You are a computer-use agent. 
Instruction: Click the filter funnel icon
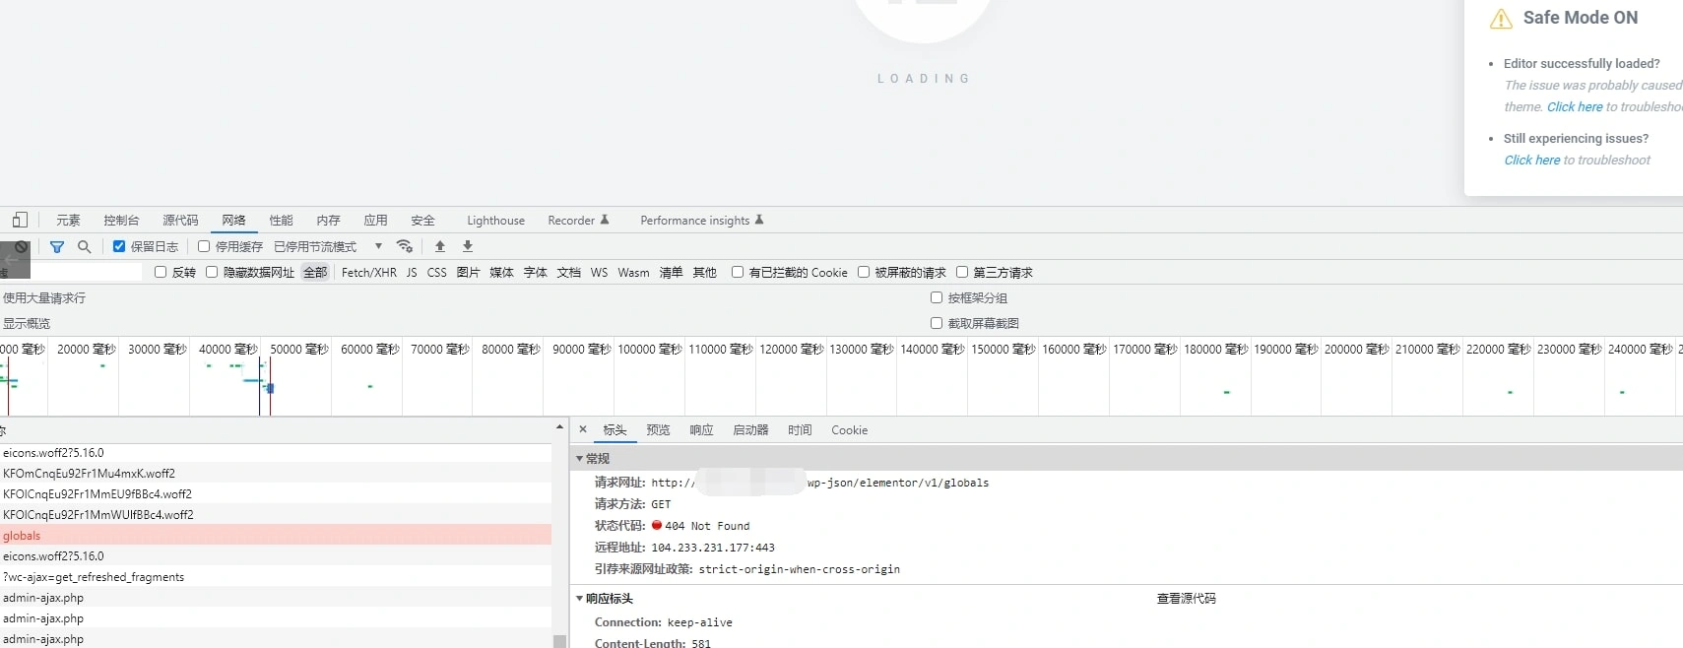(x=57, y=247)
